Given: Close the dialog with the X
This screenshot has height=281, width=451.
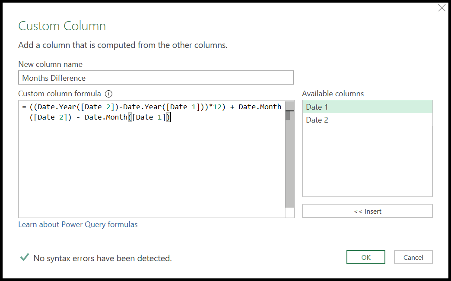Looking at the screenshot, I should click(441, 8).
